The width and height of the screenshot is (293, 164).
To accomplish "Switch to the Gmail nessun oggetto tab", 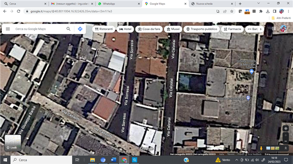I will point(72,4).
